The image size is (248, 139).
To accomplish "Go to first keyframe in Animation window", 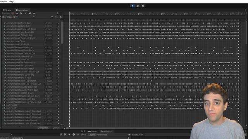I will pyautogui.click(x=17, y=14).
